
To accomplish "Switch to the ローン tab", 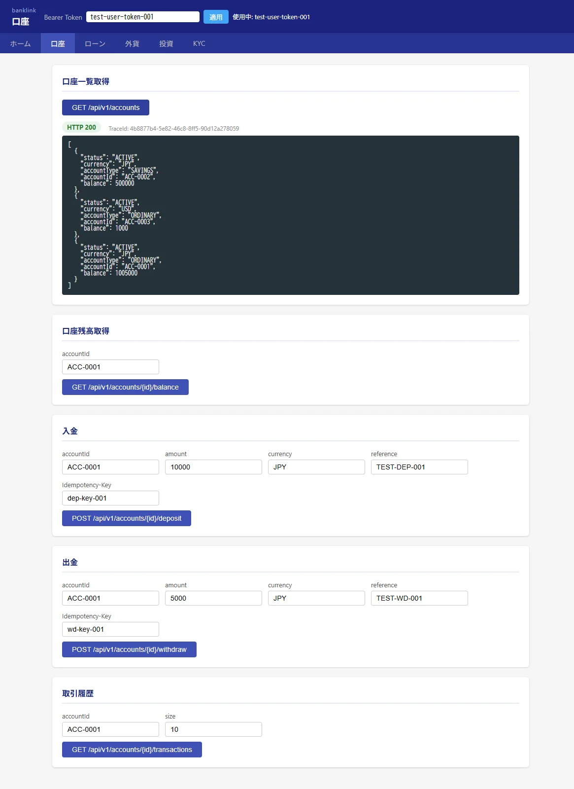I will click(95, 43).
